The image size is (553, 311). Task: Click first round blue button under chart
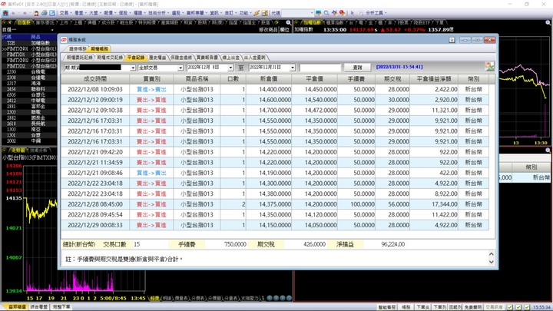(270, 298)
